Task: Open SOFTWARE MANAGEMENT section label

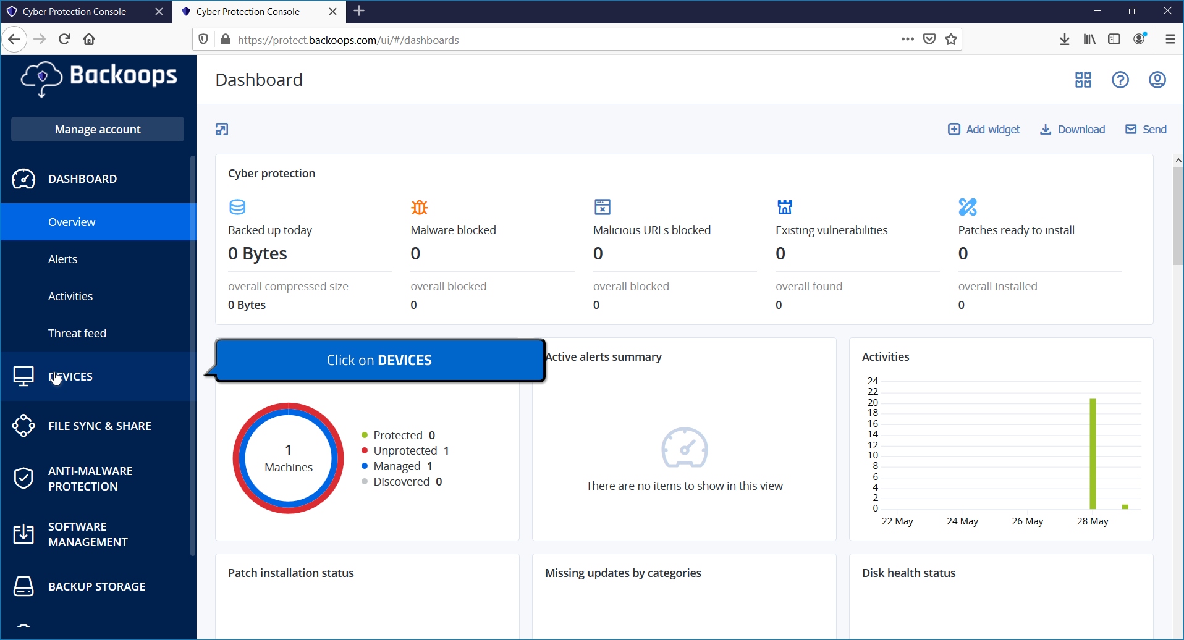Action: point(88,534)
